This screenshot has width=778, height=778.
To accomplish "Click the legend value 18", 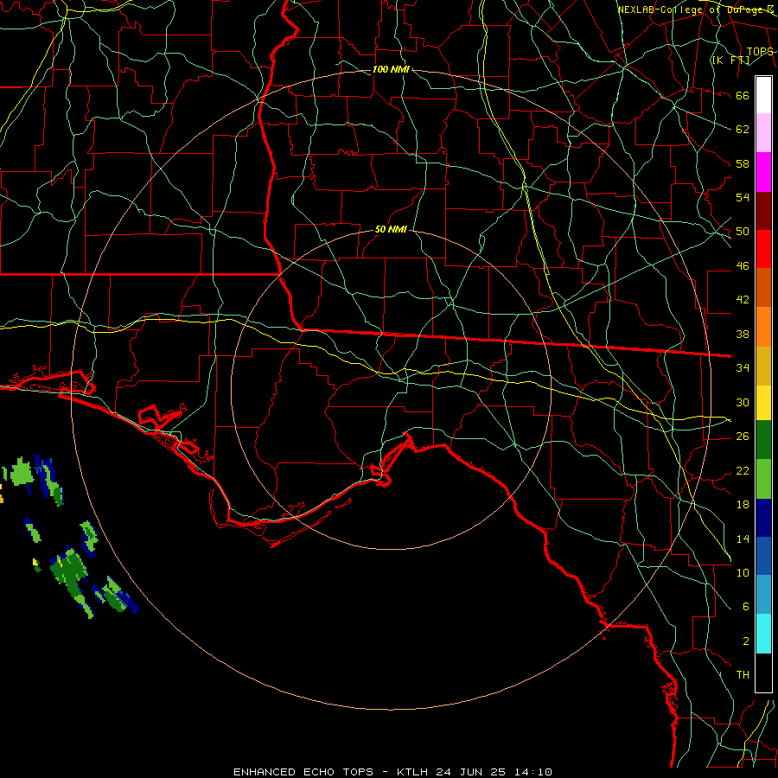I will click(x=743, y=505).
